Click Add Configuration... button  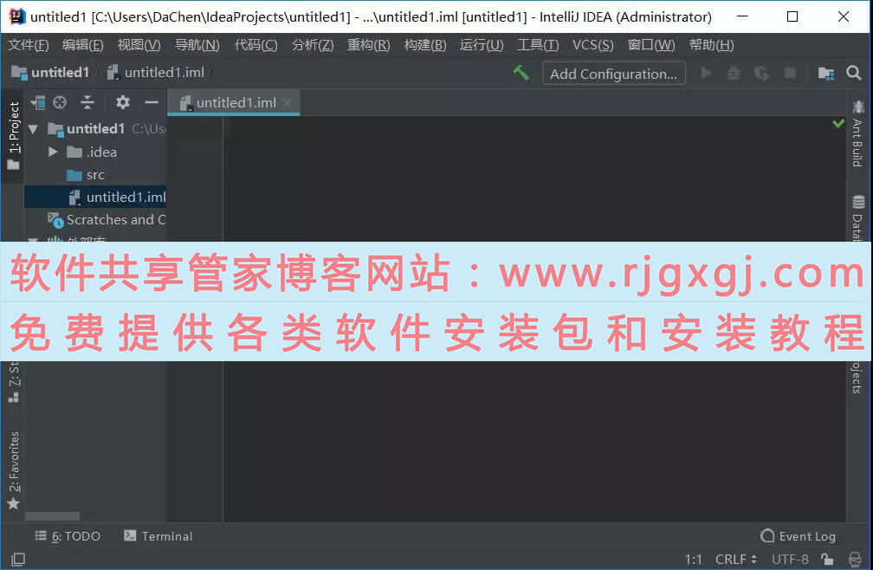(613, 74)
